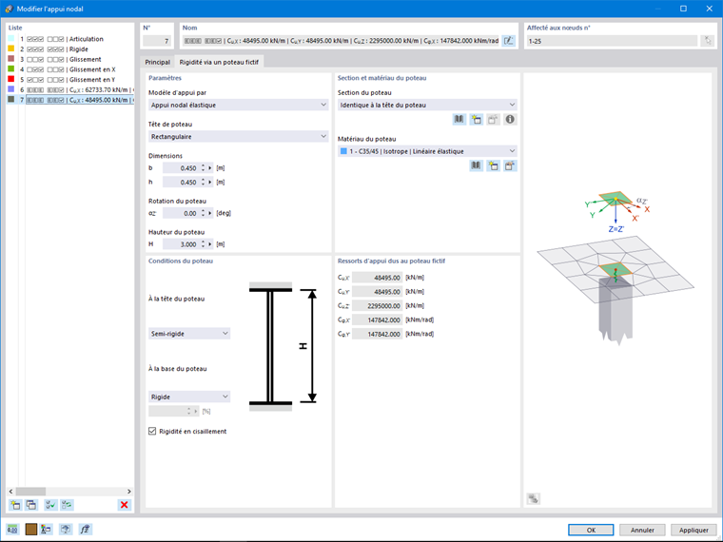Click the green color swatch of item 4
This screenshot has height=542, width=723.
coord(11,69)
